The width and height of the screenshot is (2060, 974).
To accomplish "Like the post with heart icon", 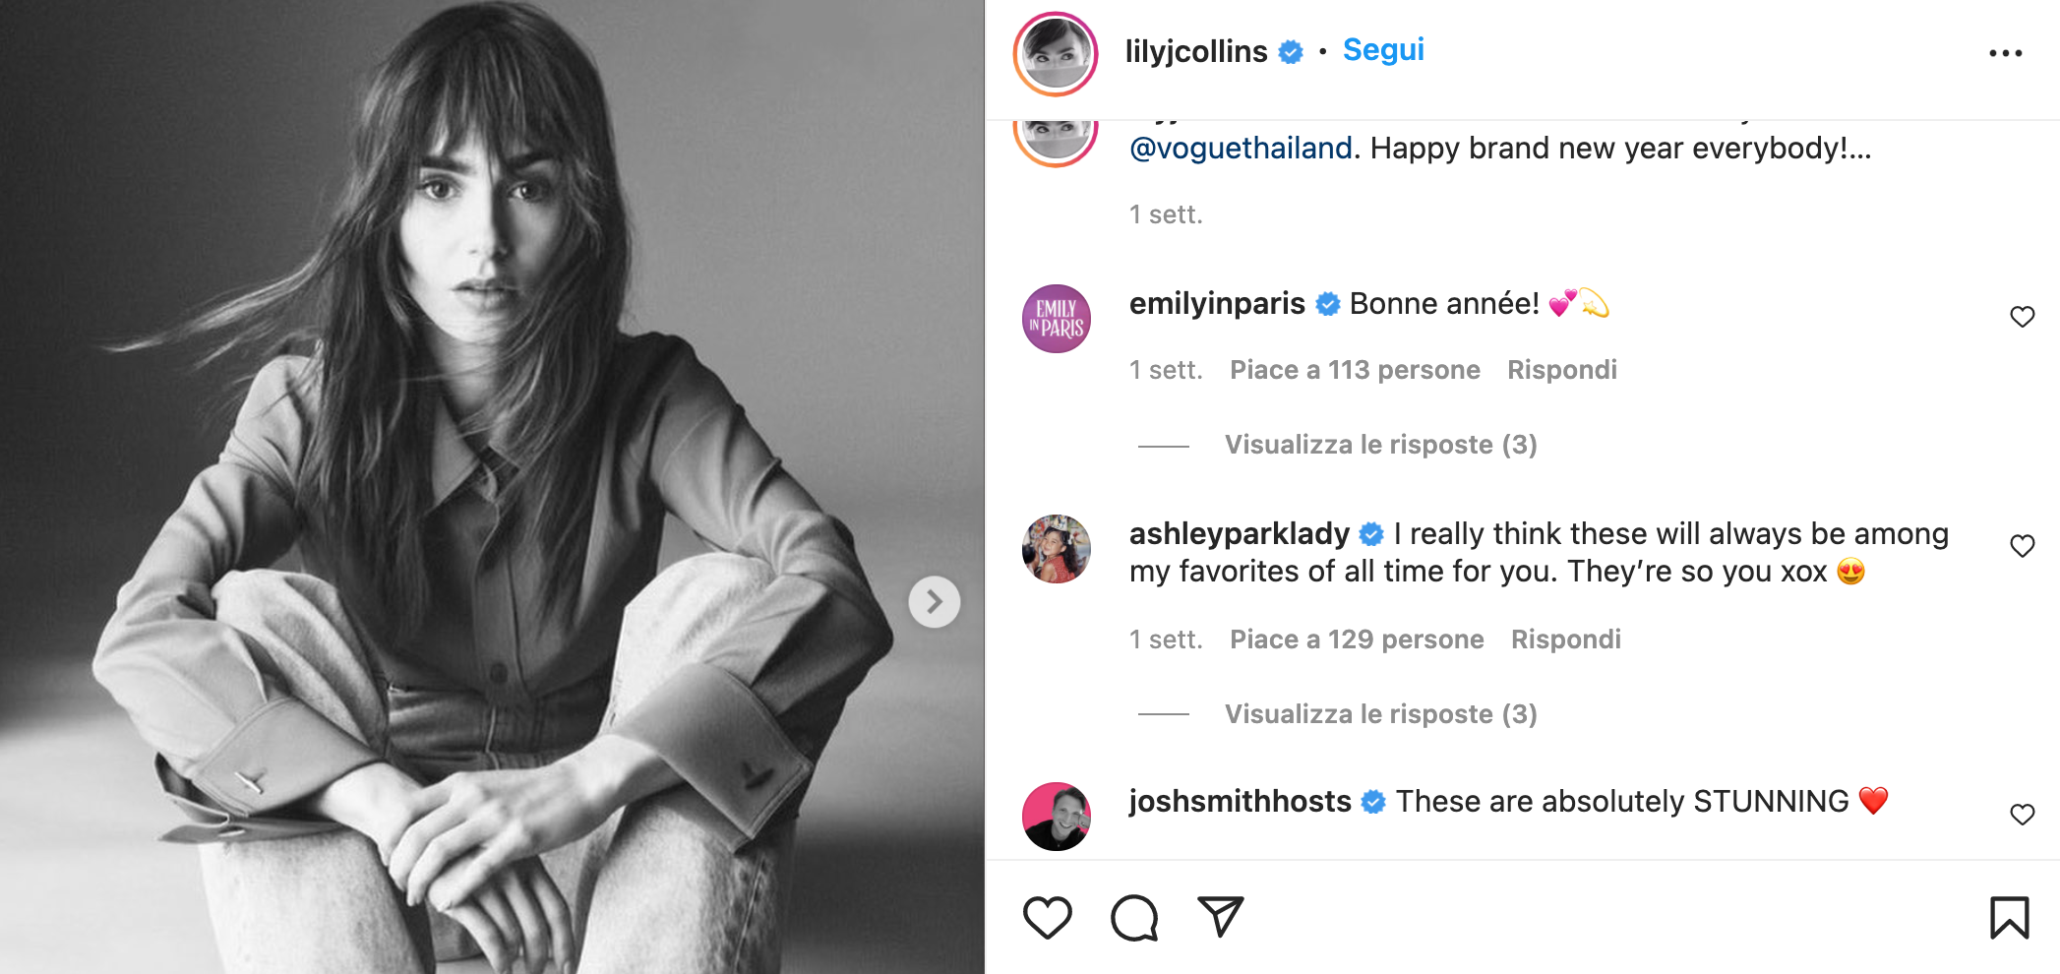I will (x=1047, y=917).
